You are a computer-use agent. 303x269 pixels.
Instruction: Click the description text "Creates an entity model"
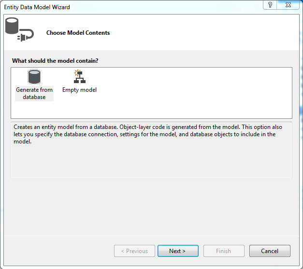tap(43, 127)
